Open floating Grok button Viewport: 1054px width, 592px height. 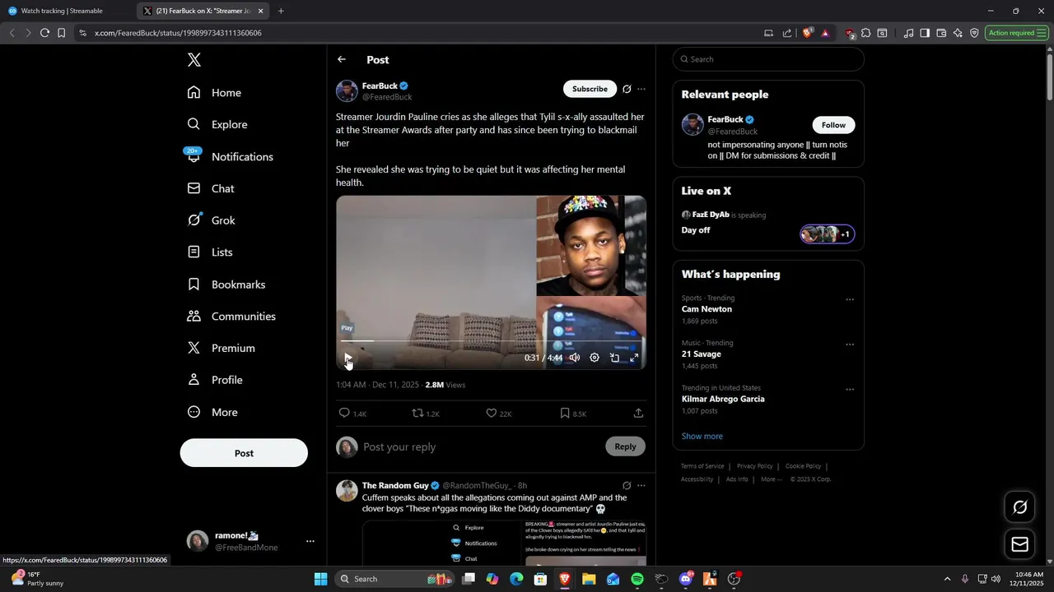tap(1019, 507)
